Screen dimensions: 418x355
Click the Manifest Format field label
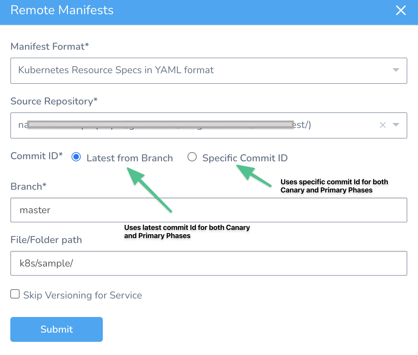(x=49, y=47)
